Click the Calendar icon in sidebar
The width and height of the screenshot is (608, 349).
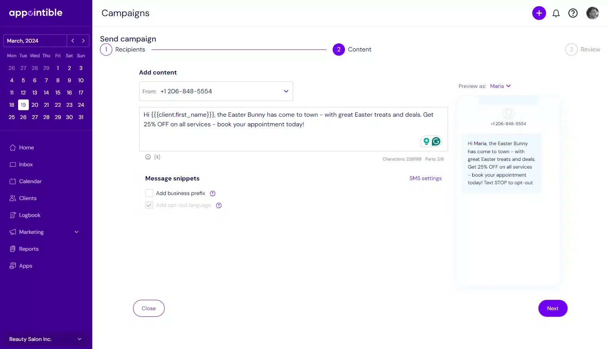pos(13,181)
